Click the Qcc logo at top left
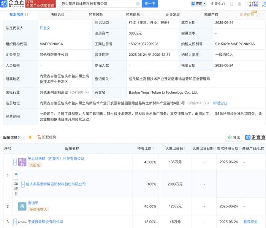The width and height of the screenshot is (266, 228). (x=12, y=3)
